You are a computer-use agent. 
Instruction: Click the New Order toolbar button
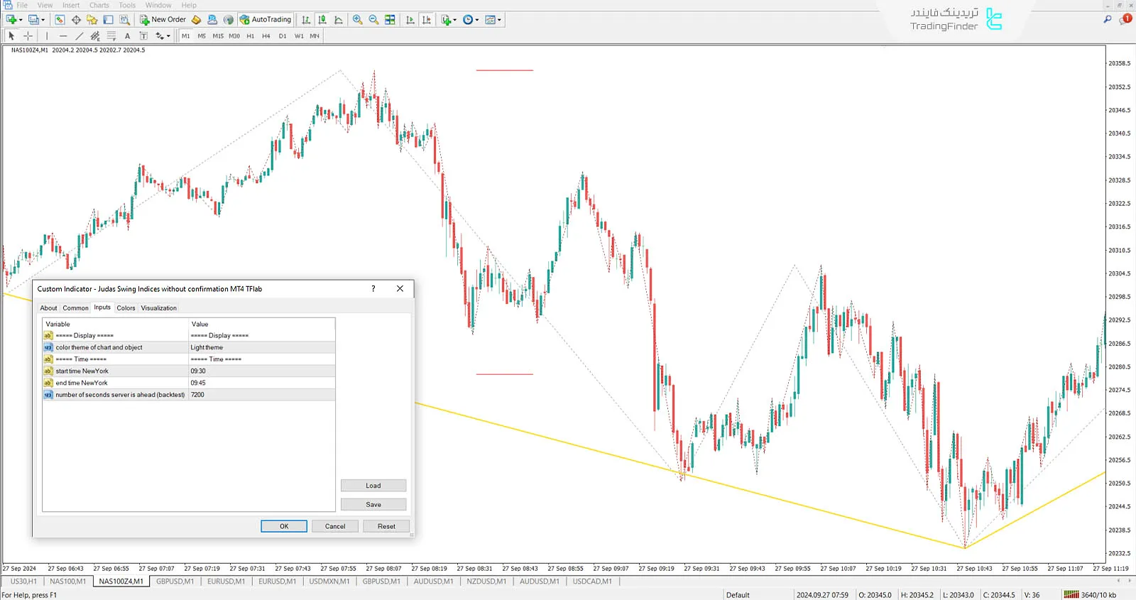point(163,20)
